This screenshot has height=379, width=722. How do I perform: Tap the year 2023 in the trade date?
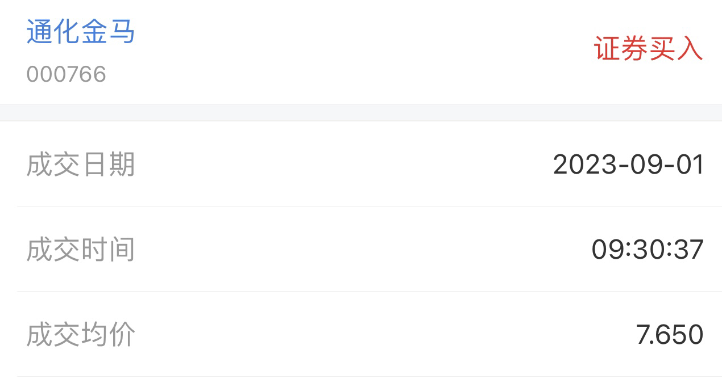(585, 165)
